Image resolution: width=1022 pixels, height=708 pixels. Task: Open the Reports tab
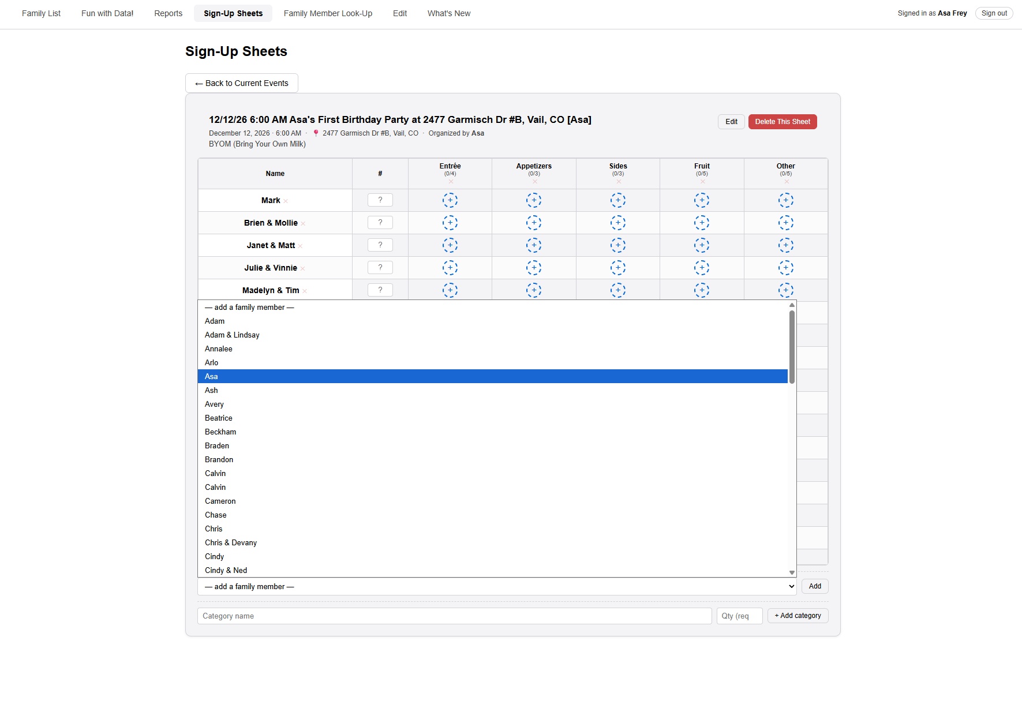[x=169, y=13]
